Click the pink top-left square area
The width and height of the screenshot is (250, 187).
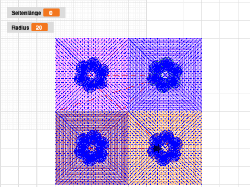pyautogui.click(x=69, y=52)
